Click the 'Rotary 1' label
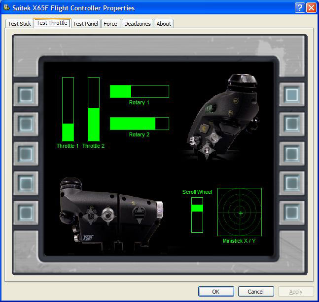Screen dimensions: 319x302 pos(139,102)
